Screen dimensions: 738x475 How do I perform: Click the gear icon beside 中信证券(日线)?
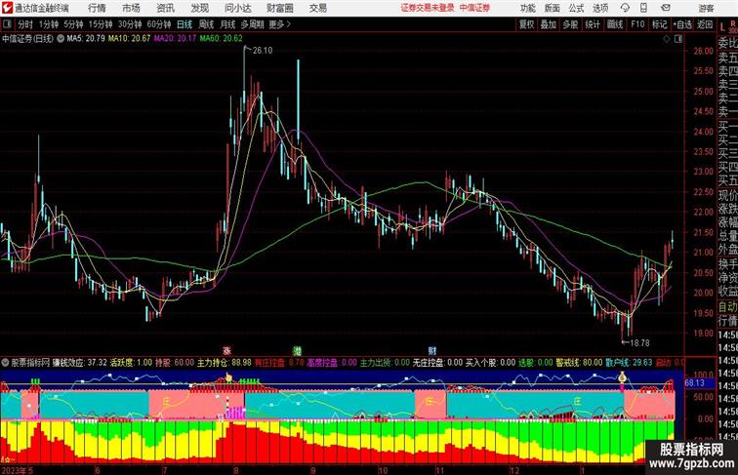pyautogui.click(x=61, y=39)
